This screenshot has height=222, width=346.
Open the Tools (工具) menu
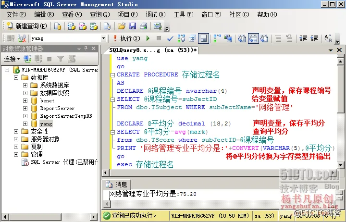(x=184, y=14)
